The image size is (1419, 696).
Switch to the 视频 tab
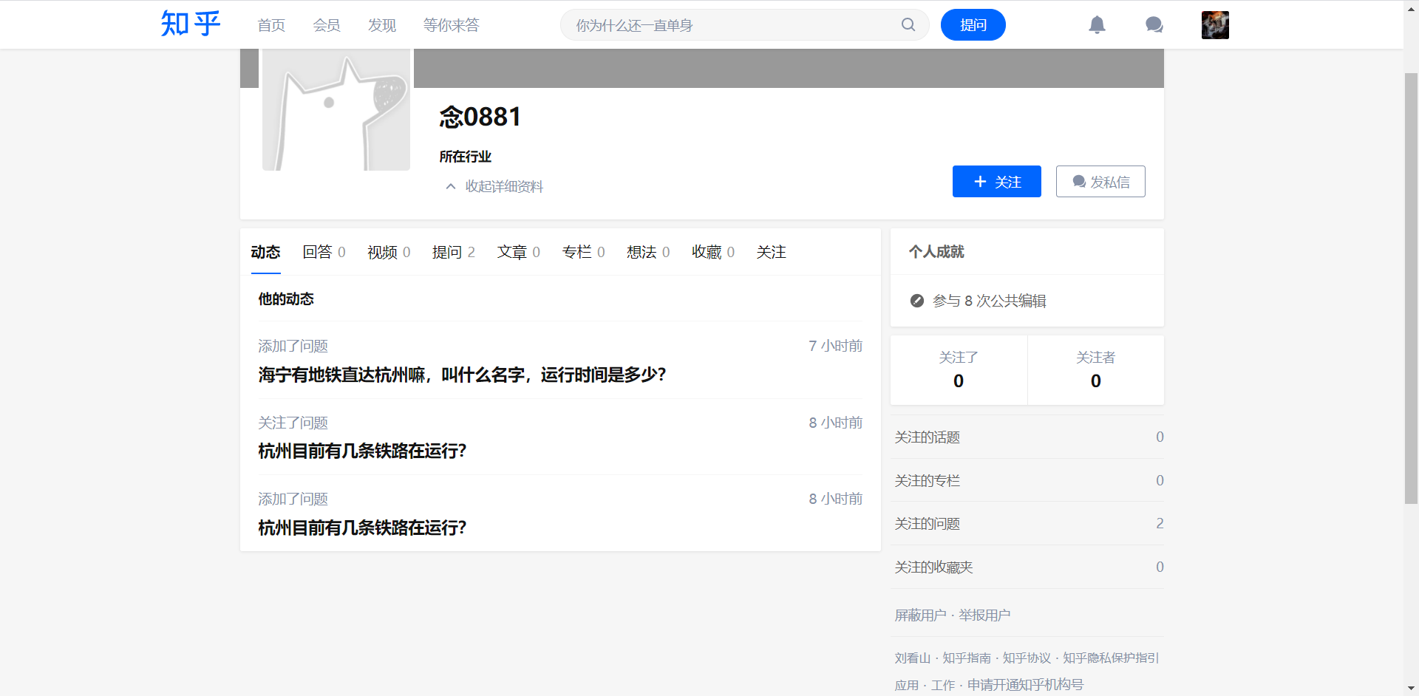tap(389, 252)
